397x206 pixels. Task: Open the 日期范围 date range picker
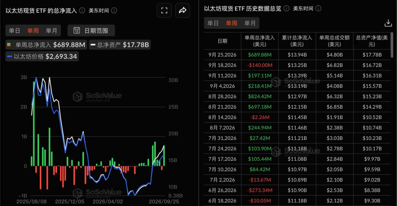(x=91, y=30)
